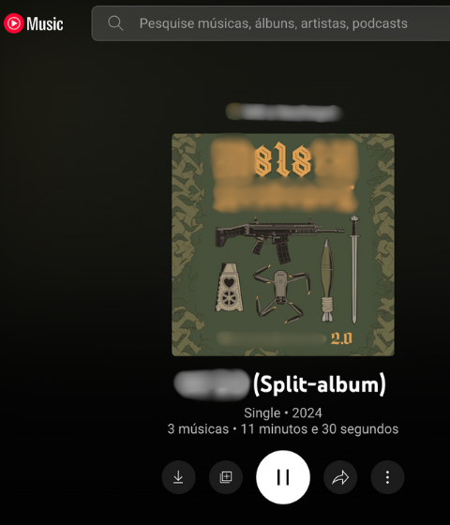Screen dimensions: 450x525
Task: Click the red YouTube Music play logo
Action: [x=13, y=23]
